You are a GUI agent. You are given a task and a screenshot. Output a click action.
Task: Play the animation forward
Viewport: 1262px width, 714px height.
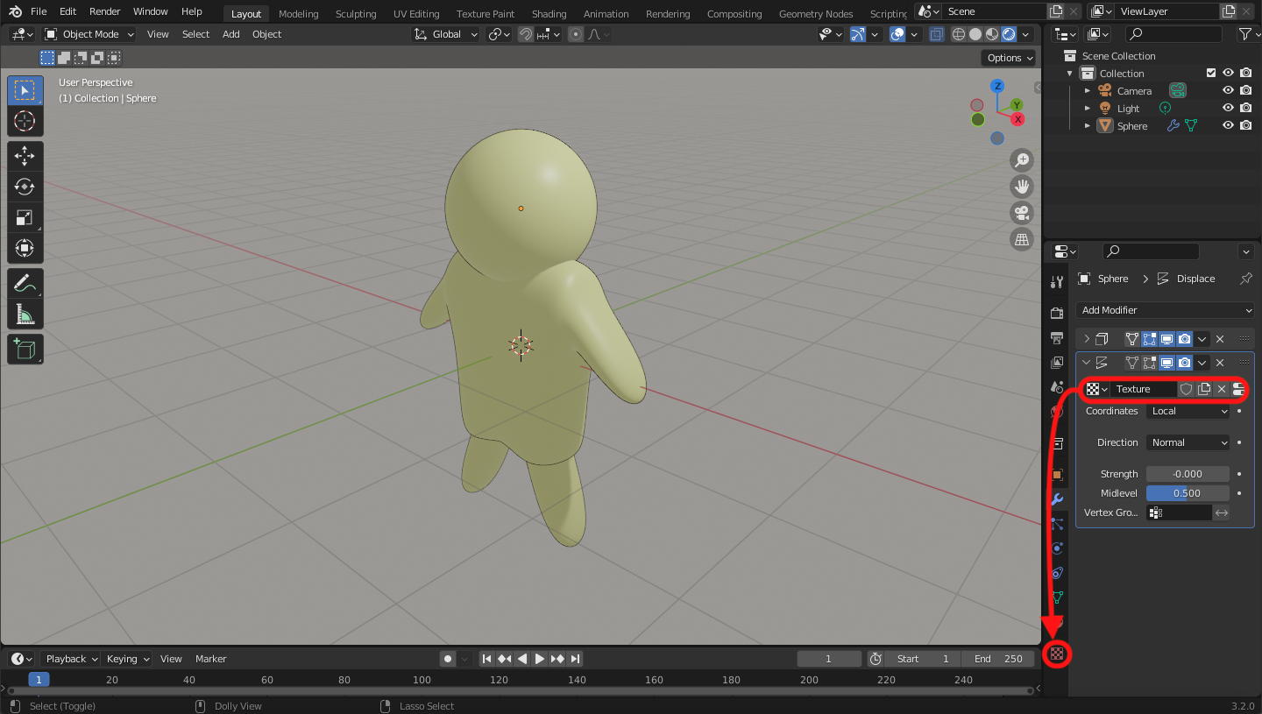(540, 659)
